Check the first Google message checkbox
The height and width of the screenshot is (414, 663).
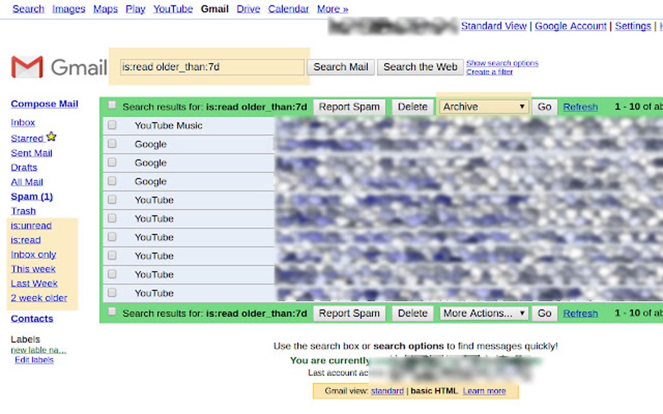click(x=112, y=143)
